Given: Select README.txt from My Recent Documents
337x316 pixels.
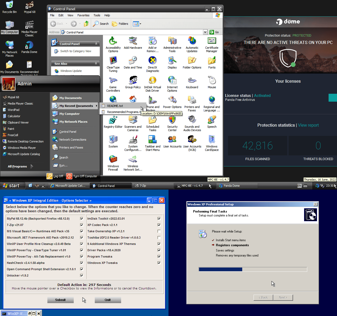Looking at the screenshot, I should (115, 106).
